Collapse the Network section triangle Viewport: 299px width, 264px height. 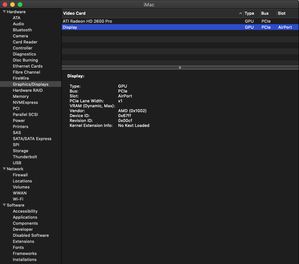click(4, 169)
